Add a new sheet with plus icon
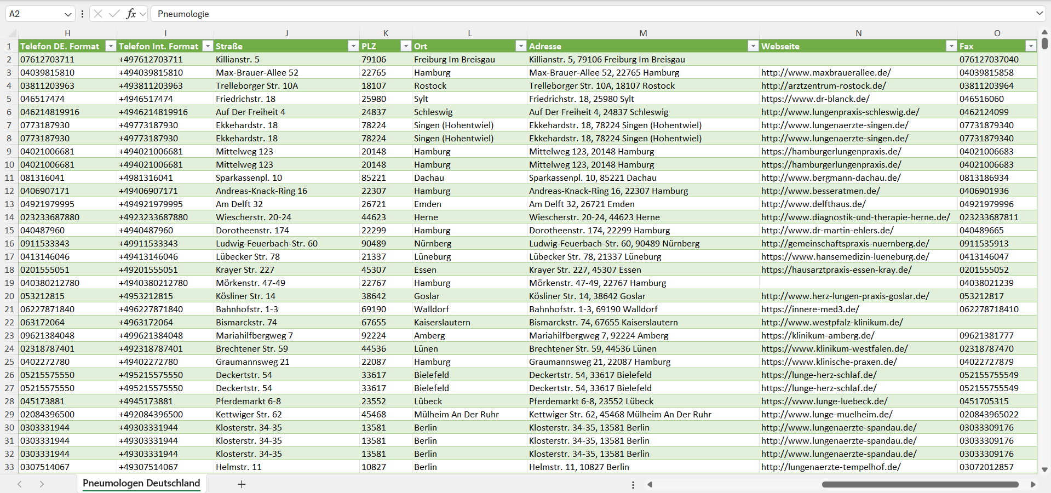 pos(242,484)
